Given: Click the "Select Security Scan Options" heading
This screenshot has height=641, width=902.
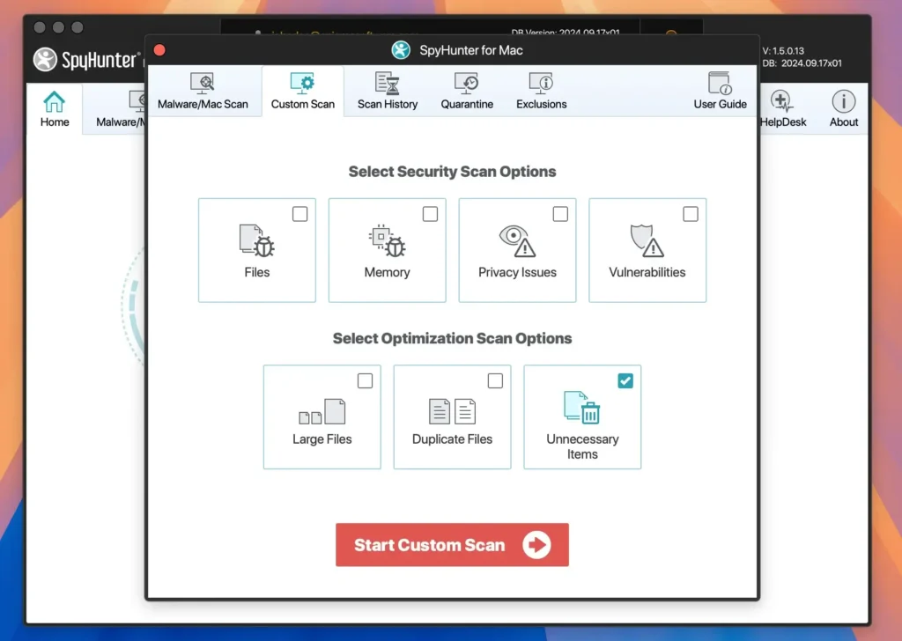Looking at the screenshot, I should (x=452, y=172).
